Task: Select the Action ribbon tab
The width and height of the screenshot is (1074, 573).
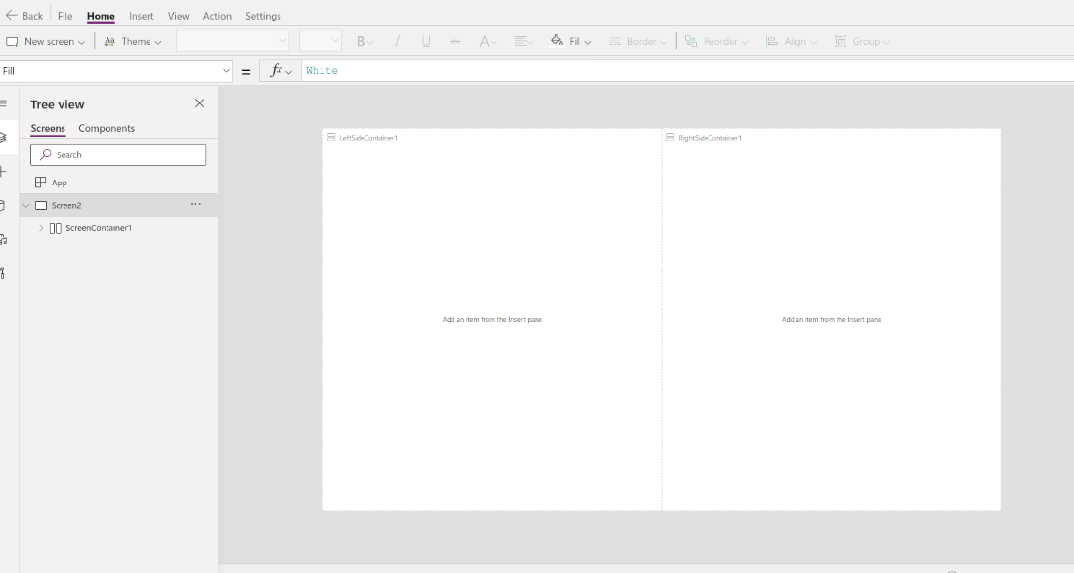Action: pos(217,16)
